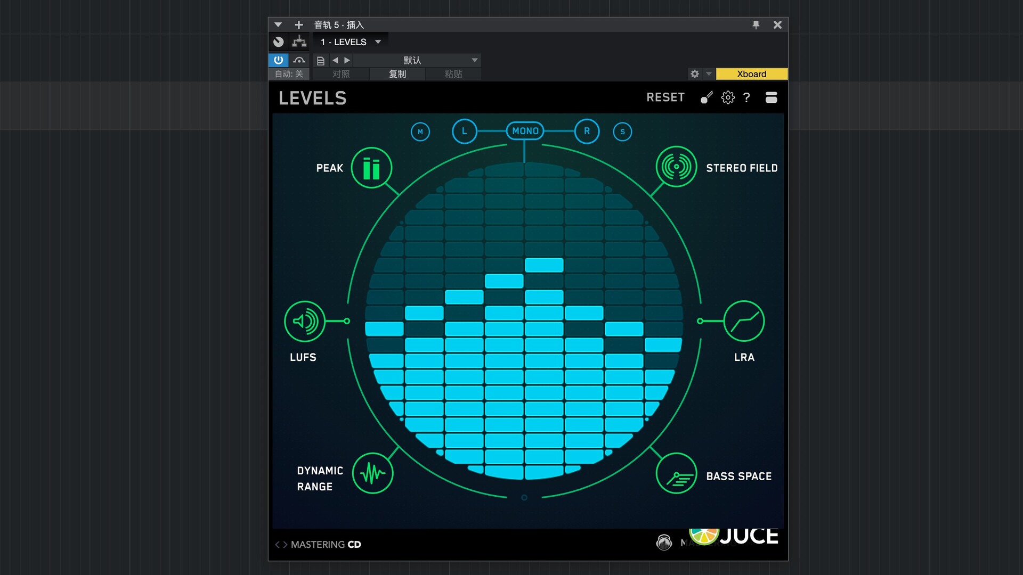The image size is (1023, 575).
Task: Add insert with the plus icon
Action: tap(298, 24)
